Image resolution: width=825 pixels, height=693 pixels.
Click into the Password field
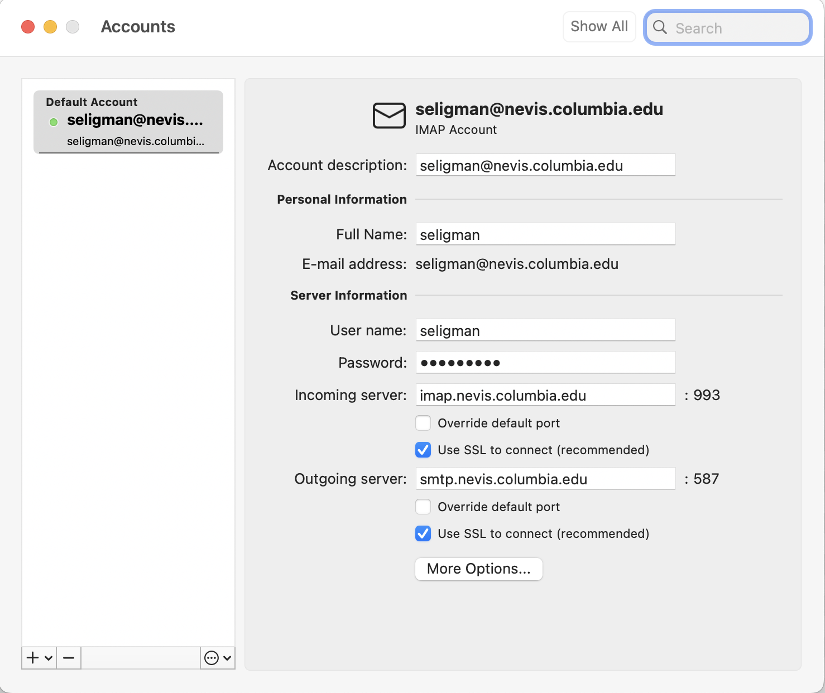(545, 363)
